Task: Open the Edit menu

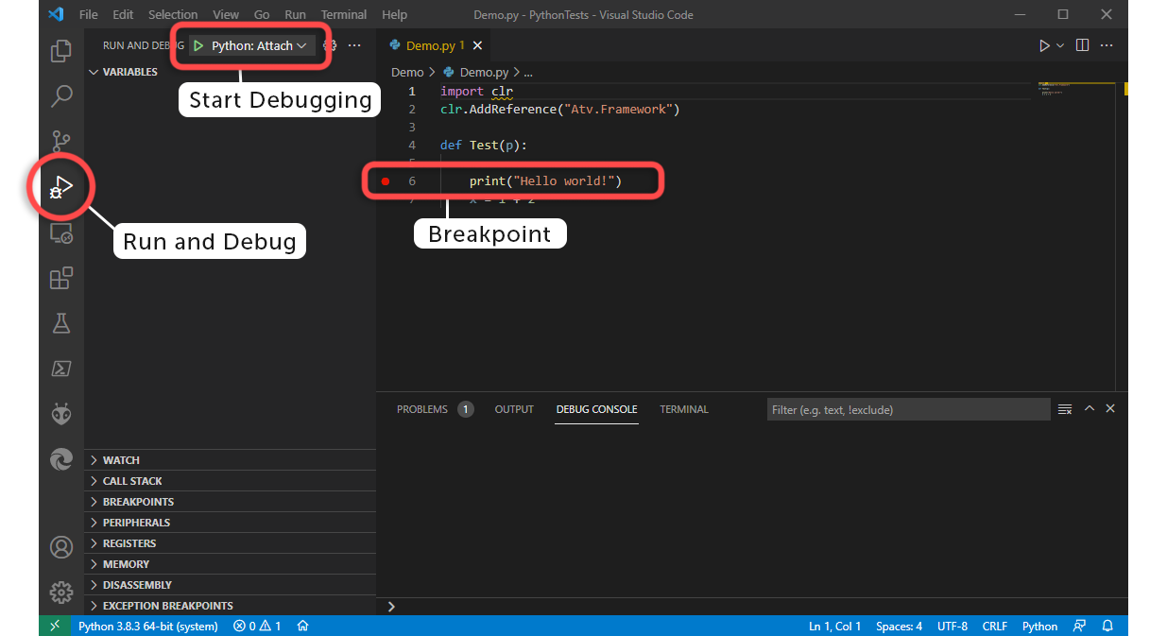Action: pyautogui.click(x=123, y=14)
